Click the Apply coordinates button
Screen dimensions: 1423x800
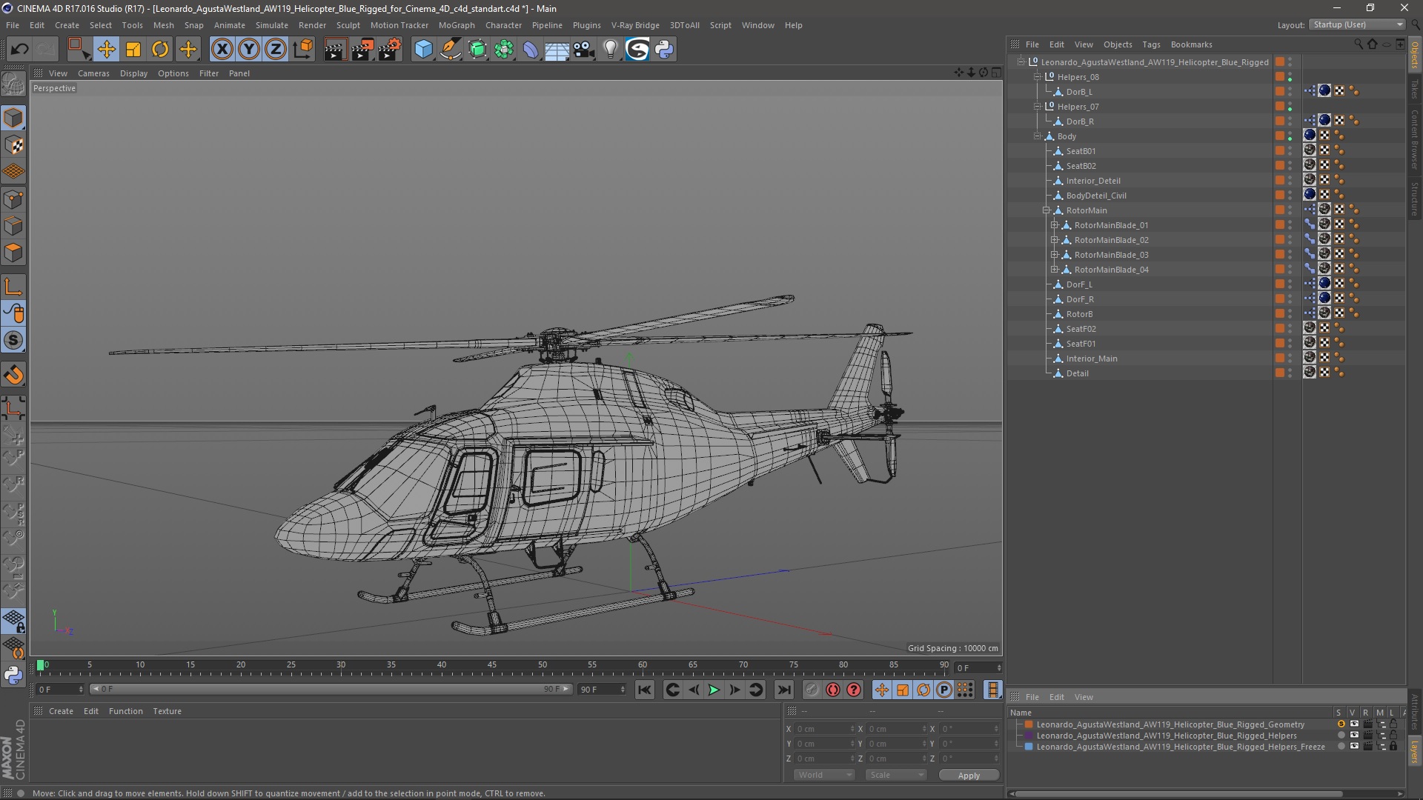point(969,775)
